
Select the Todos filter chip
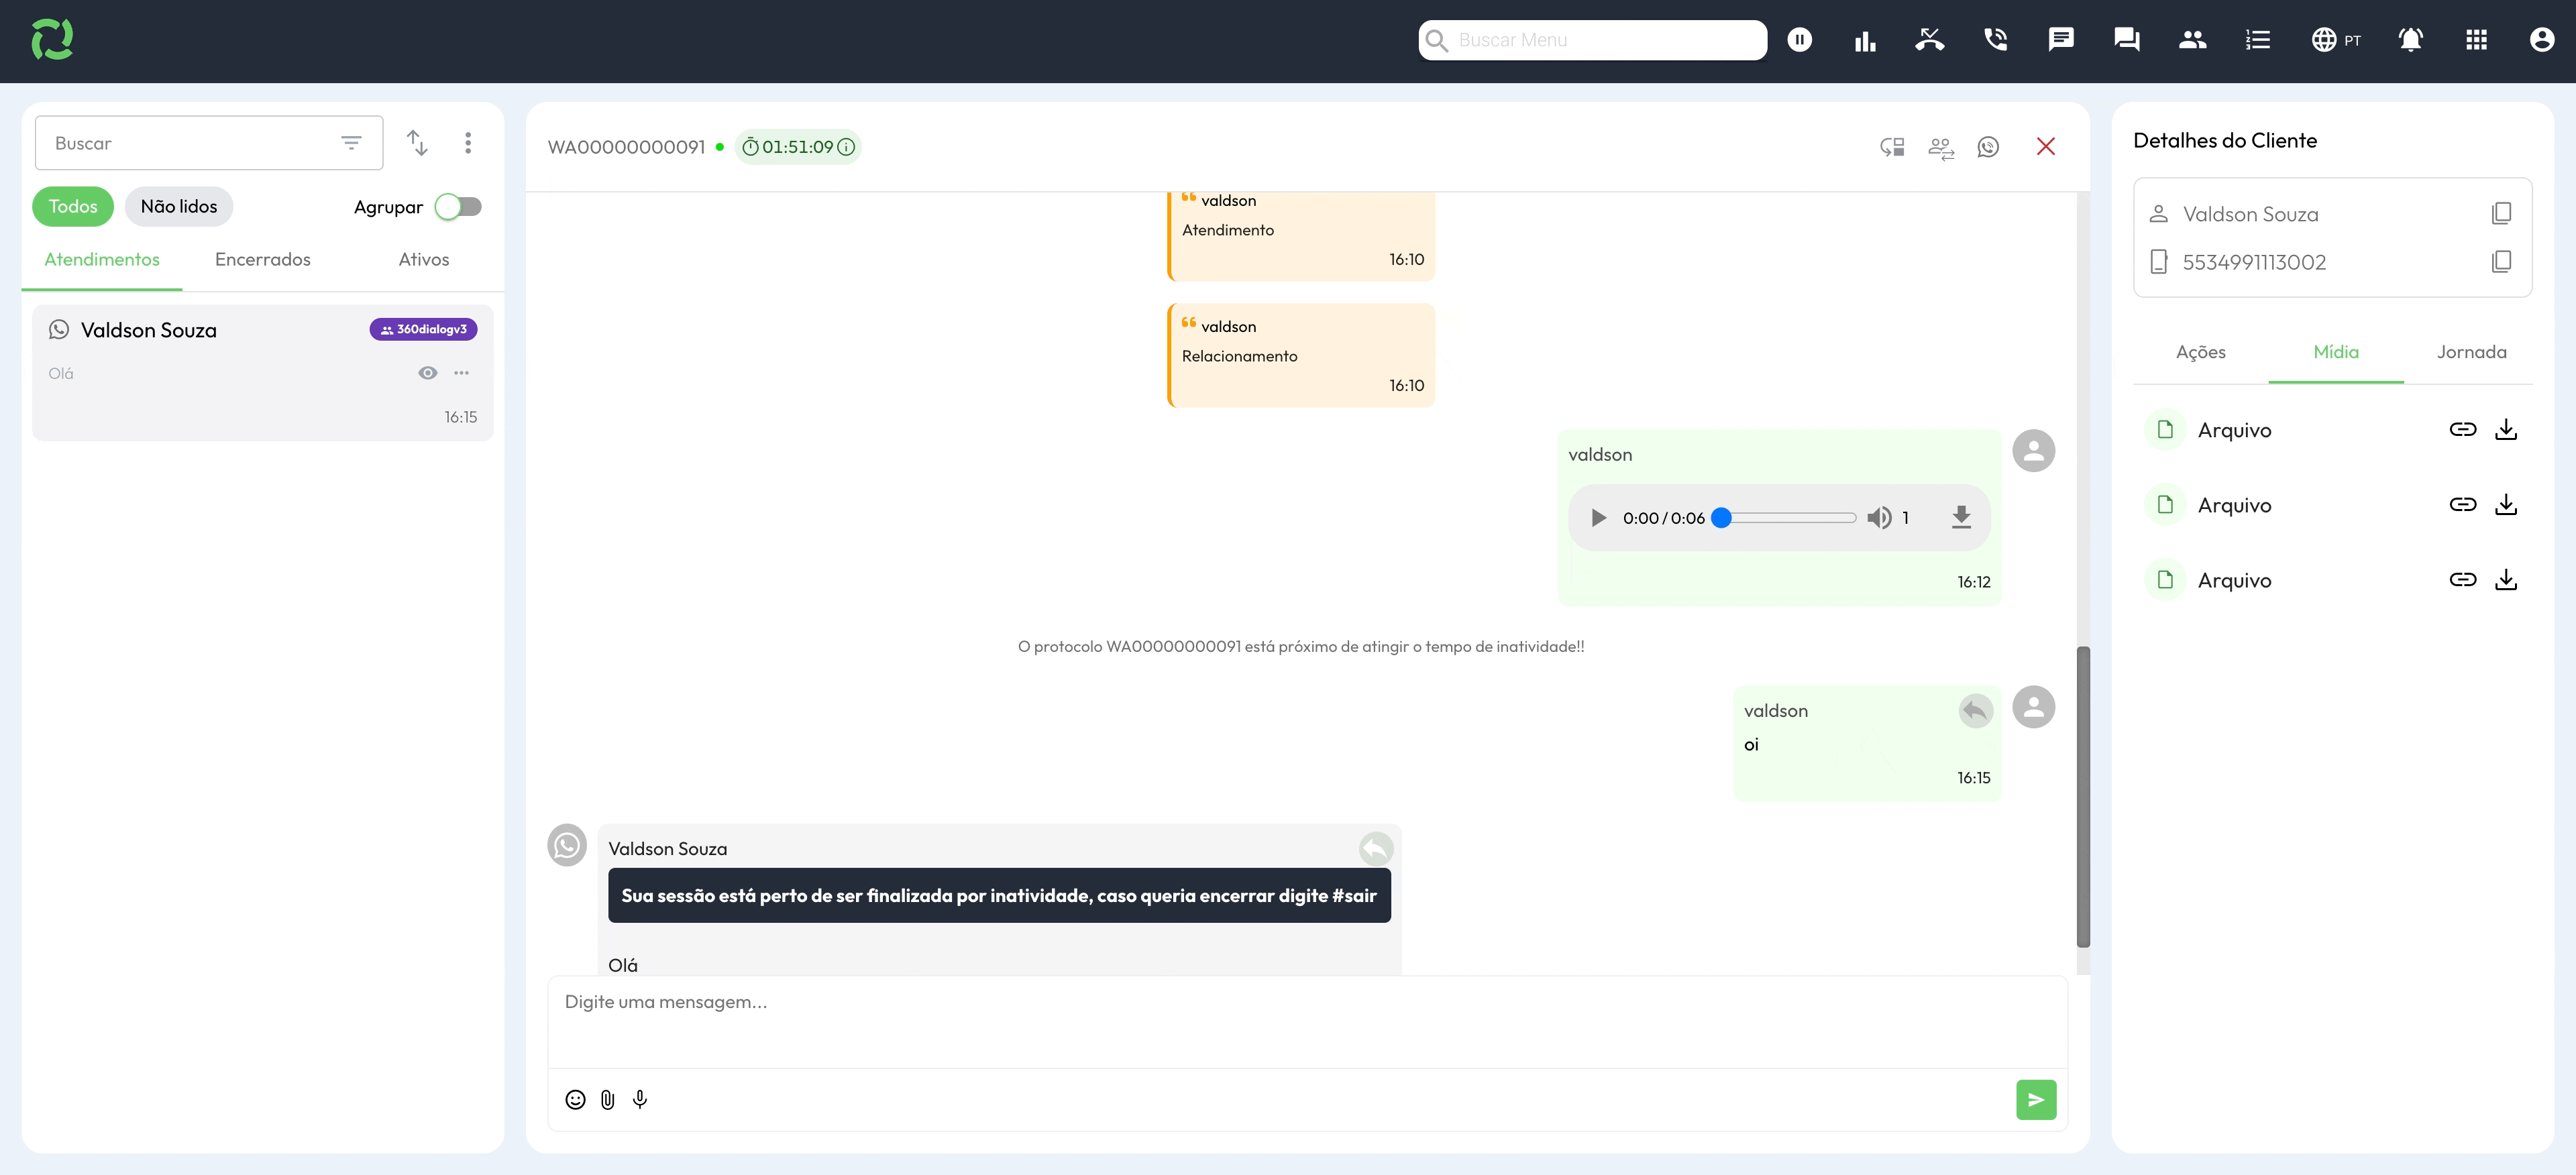click(x=73, y=207)
